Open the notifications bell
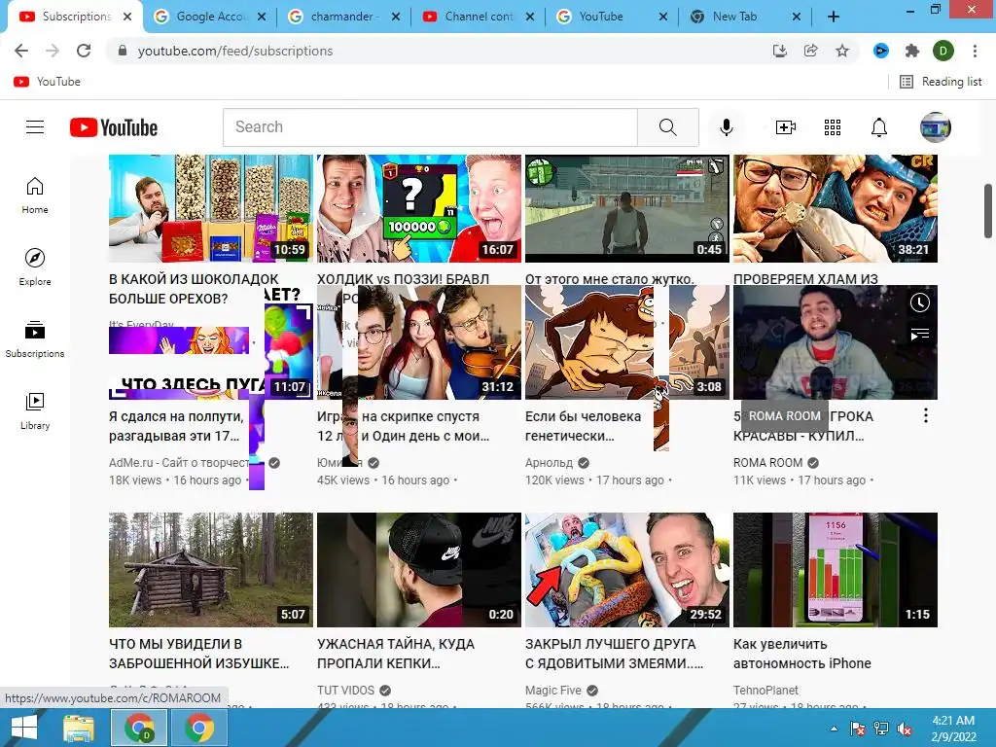 coord(879,127)
